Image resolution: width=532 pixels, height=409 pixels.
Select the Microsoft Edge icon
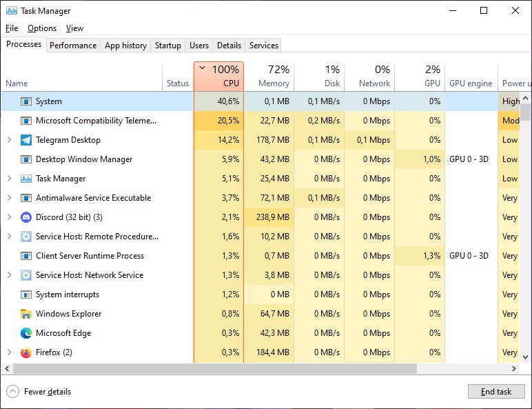(26, 333)
